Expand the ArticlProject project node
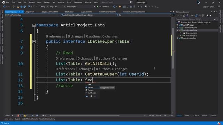This screenshot has height=125, width=223. [x=178, y=25]
